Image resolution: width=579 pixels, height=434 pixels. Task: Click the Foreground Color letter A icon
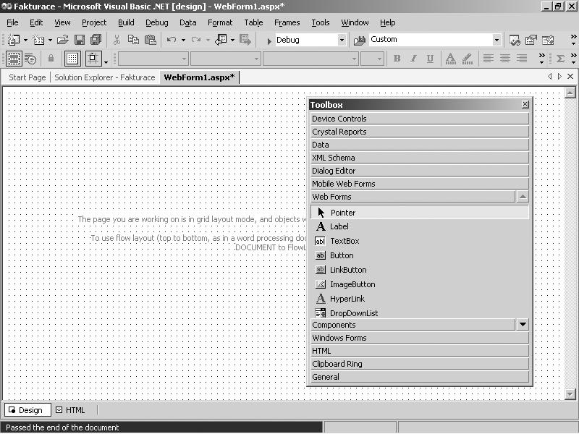coord(450,59)
